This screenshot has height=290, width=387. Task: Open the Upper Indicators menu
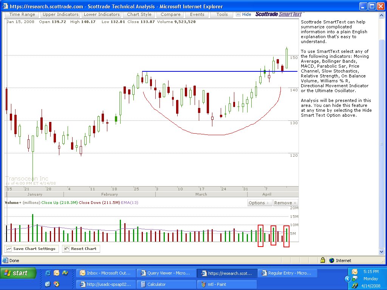pyautogui.click(x=60, y=15)
